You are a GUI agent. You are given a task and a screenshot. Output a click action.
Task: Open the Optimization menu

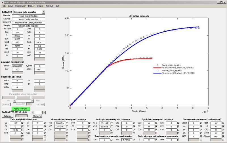[21, 6]
